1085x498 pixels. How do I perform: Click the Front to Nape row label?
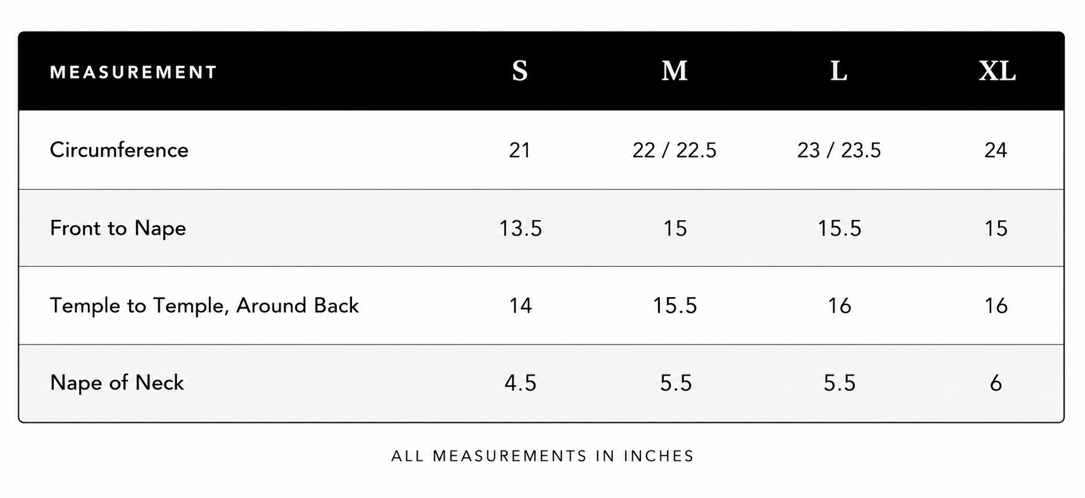coord(118,228)
